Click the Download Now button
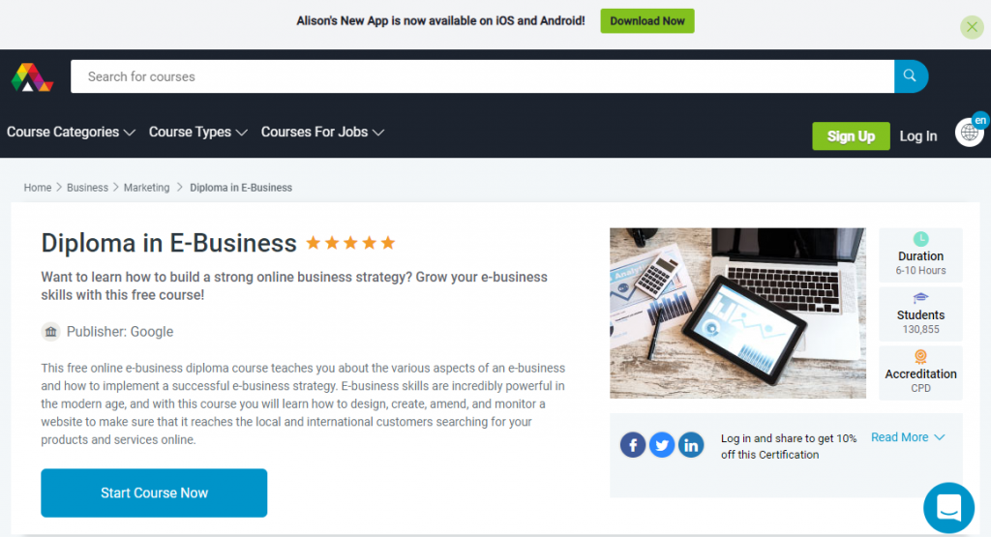 [647, 21]
